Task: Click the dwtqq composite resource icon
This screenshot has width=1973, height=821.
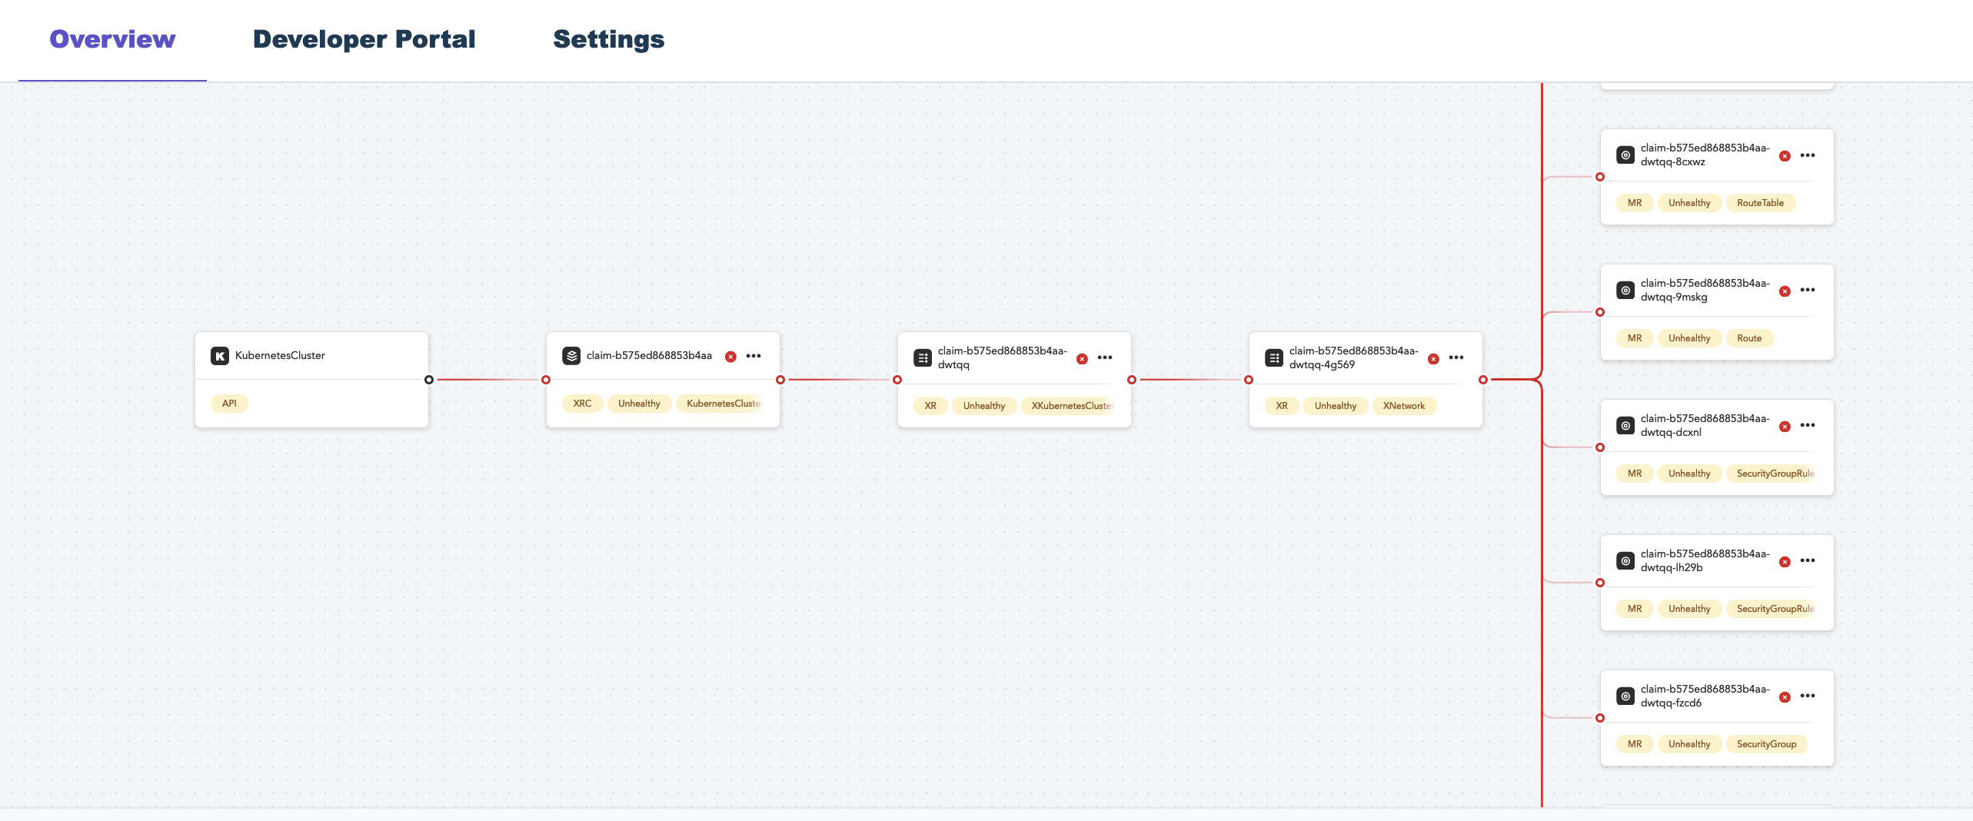Action: click(x=923, y=357)
